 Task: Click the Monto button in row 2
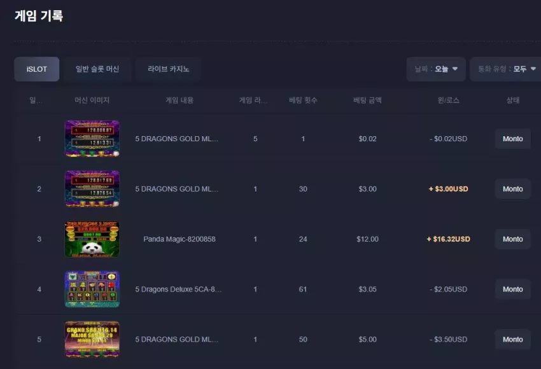point(513,189)
